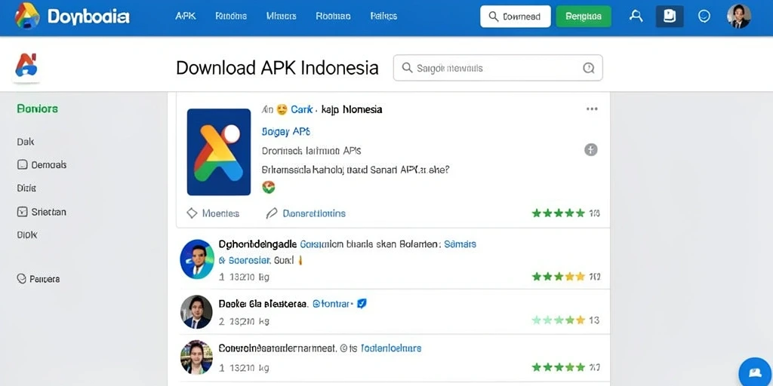This screenshot has width=773, height=386.
Task: Select Demoals in the sidebar
Action: pos(49,165)
